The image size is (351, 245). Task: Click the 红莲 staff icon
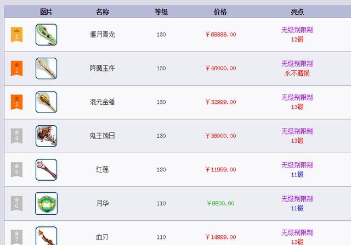(x=46, y=170)
